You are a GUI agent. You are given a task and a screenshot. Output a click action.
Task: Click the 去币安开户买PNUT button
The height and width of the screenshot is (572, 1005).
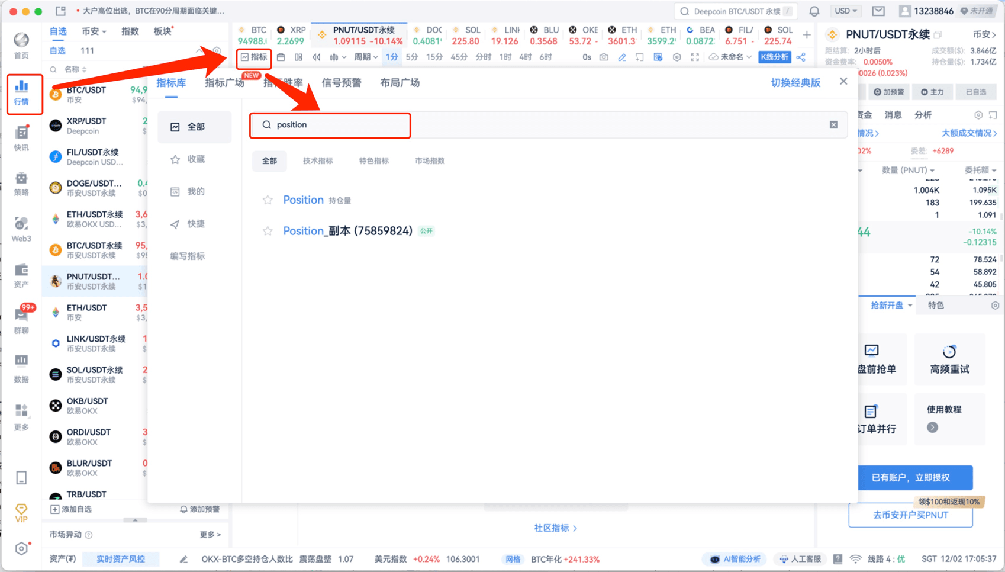[910, 515]
